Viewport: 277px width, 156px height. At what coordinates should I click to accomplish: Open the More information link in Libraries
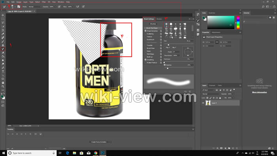pos(260,92)
